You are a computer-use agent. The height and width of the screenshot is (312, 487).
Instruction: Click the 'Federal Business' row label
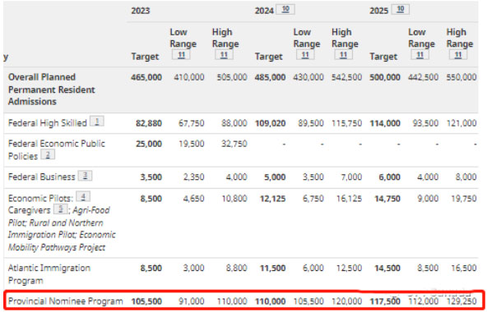[x=42, y=177]
